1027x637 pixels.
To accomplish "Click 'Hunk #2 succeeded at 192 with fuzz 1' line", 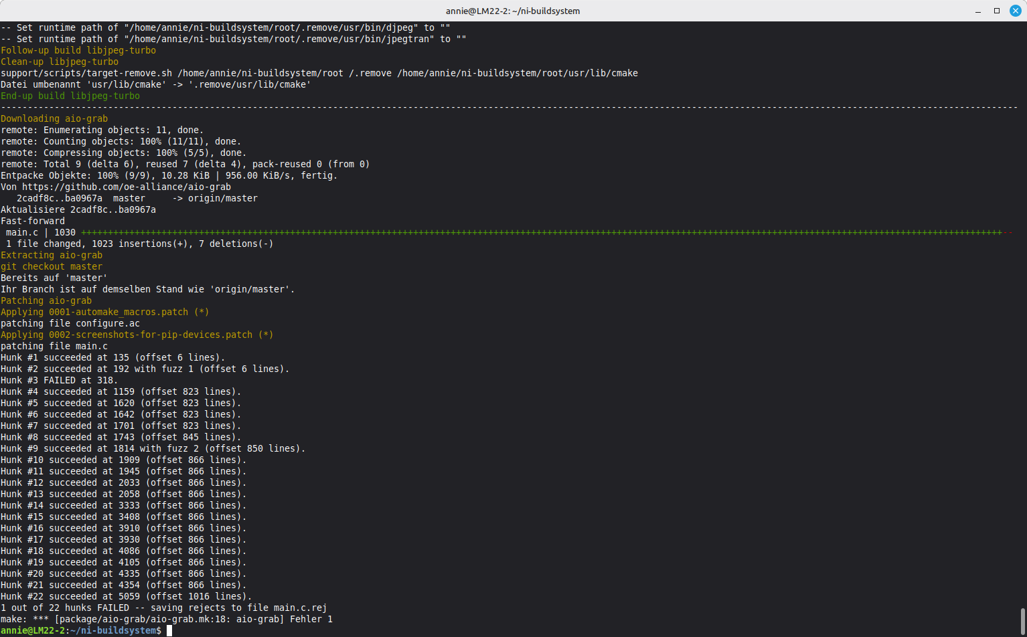I will coord(145,369).
